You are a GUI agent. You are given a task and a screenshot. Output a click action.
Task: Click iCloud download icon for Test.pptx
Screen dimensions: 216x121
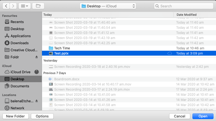[170, 53]
